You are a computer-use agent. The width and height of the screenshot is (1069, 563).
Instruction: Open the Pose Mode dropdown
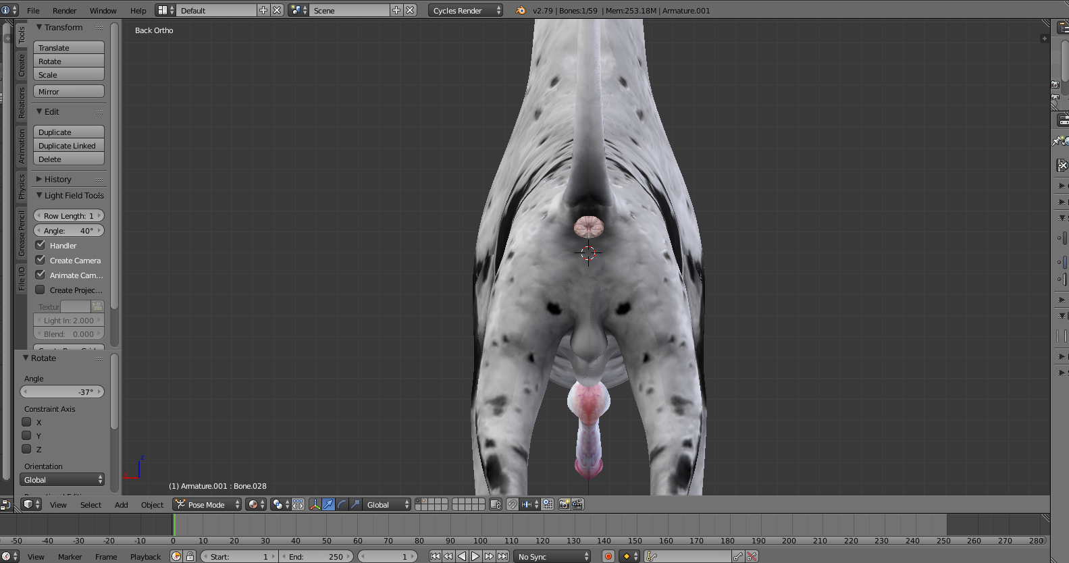click(x=207, y=504)
